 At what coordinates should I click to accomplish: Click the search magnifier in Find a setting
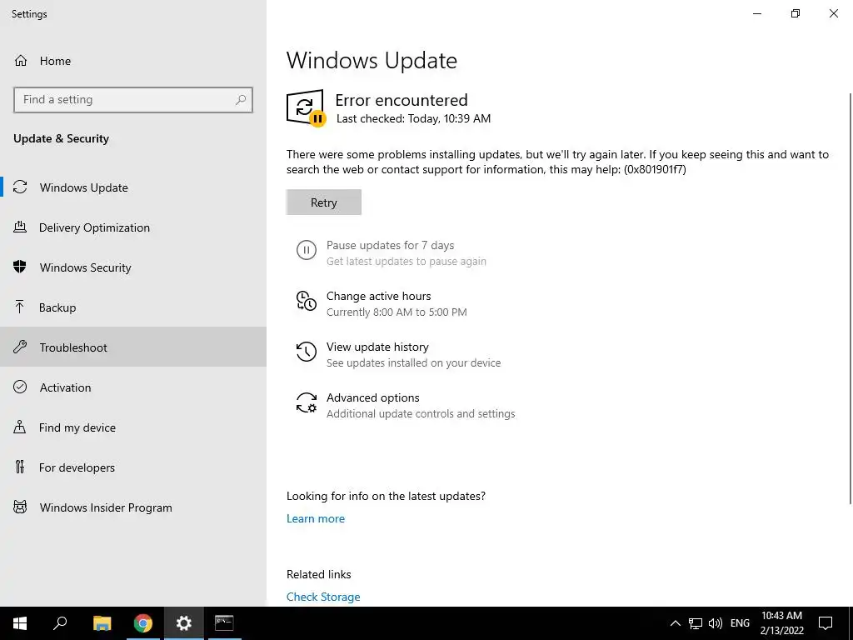(241, 100)
